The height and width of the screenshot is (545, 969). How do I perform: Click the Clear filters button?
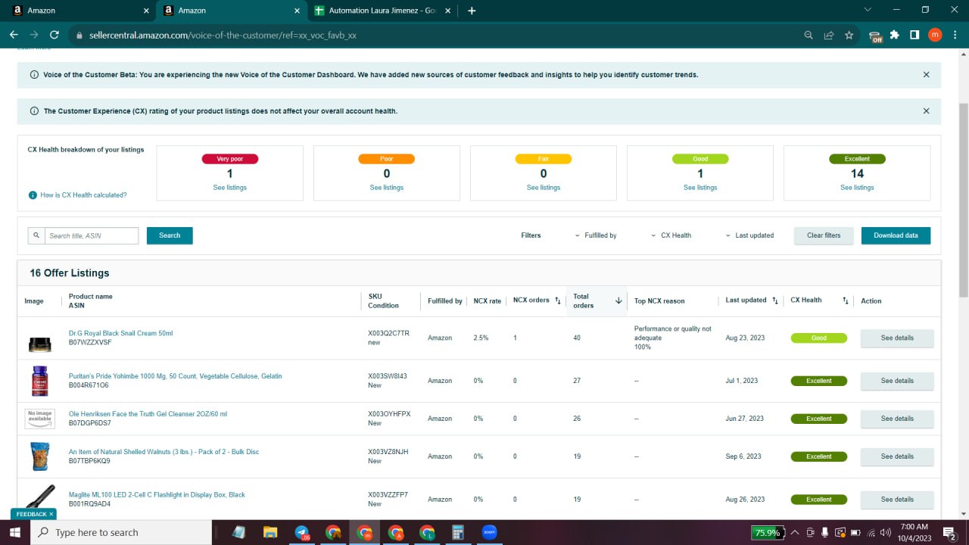[824, 235]
